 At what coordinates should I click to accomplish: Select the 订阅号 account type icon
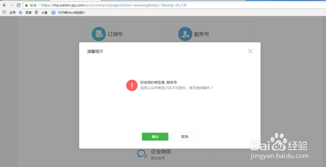[99, 34]
